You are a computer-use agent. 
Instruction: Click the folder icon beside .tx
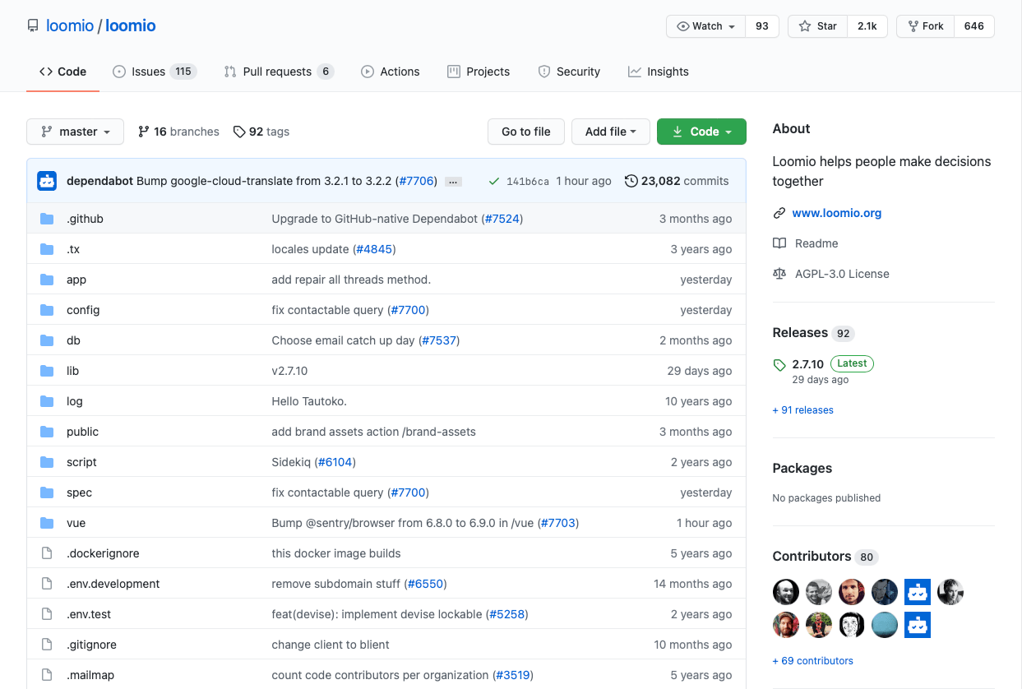(x=47, y=249)
